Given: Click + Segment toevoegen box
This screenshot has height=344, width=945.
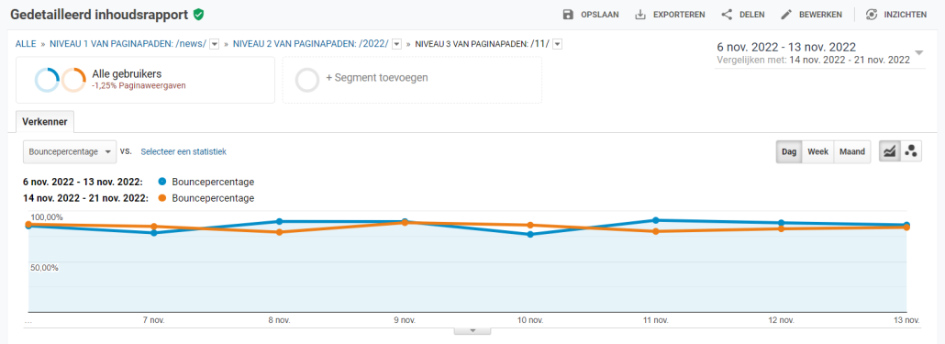Looking at the screenshot, I should [x=412, y=80].
